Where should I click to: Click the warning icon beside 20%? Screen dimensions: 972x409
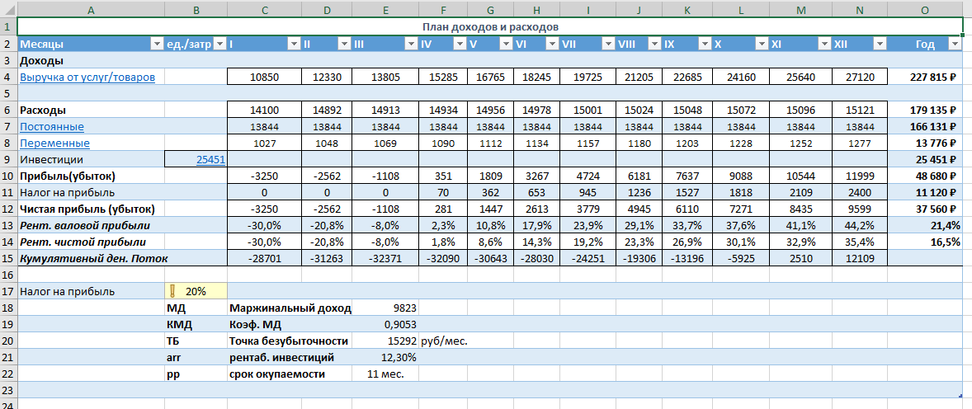pyautogui.click(x=173, y=290)
